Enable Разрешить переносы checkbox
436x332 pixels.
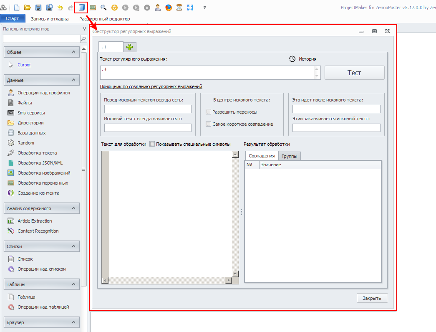tap(209, 112)
